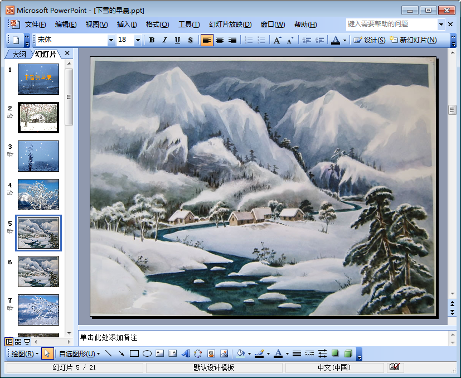Image resolution: width=461 pixels, height=378 pixels.
Task: Open font color dropdown in formatting toolbar
Action: tap(344, 40)
